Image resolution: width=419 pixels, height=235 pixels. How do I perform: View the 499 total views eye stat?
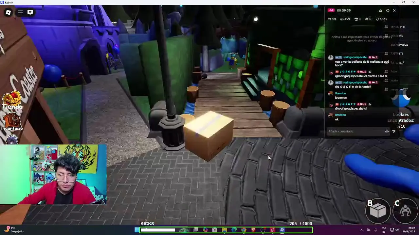pyautogui.click(x=345, y=19)
